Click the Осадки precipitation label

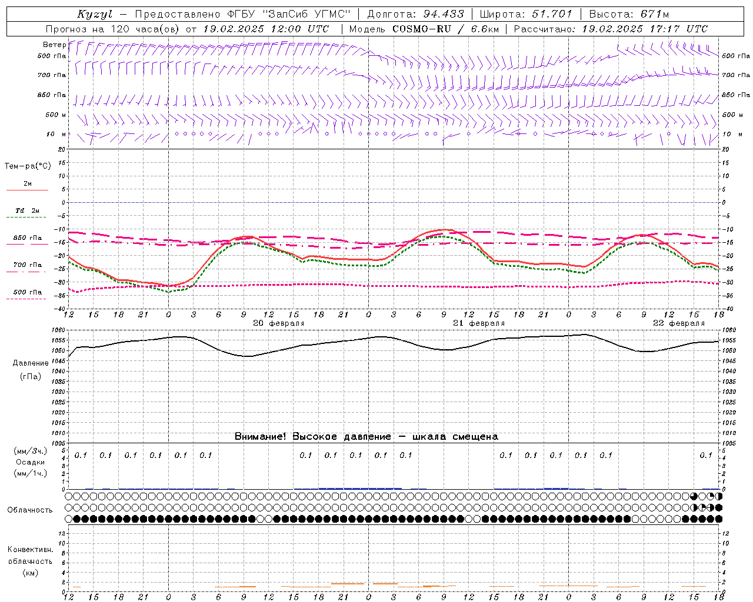(31, 462)
